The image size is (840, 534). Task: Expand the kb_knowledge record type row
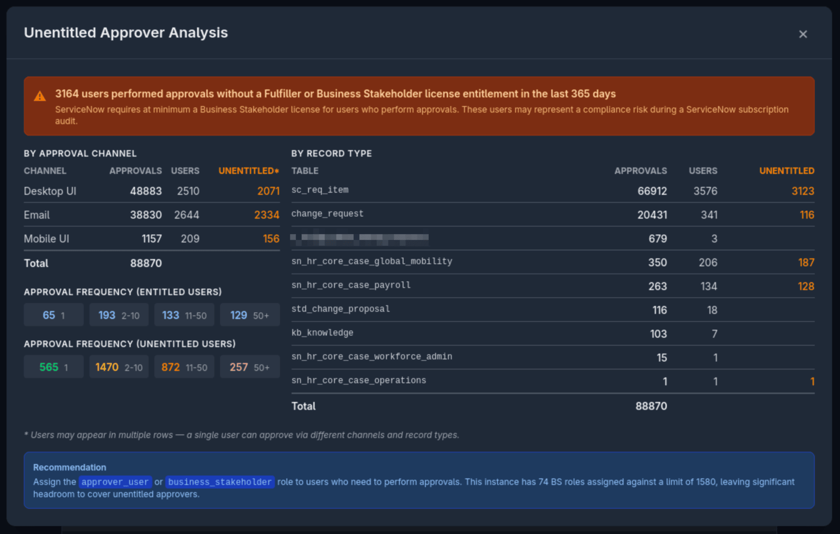tap(322, 332)
